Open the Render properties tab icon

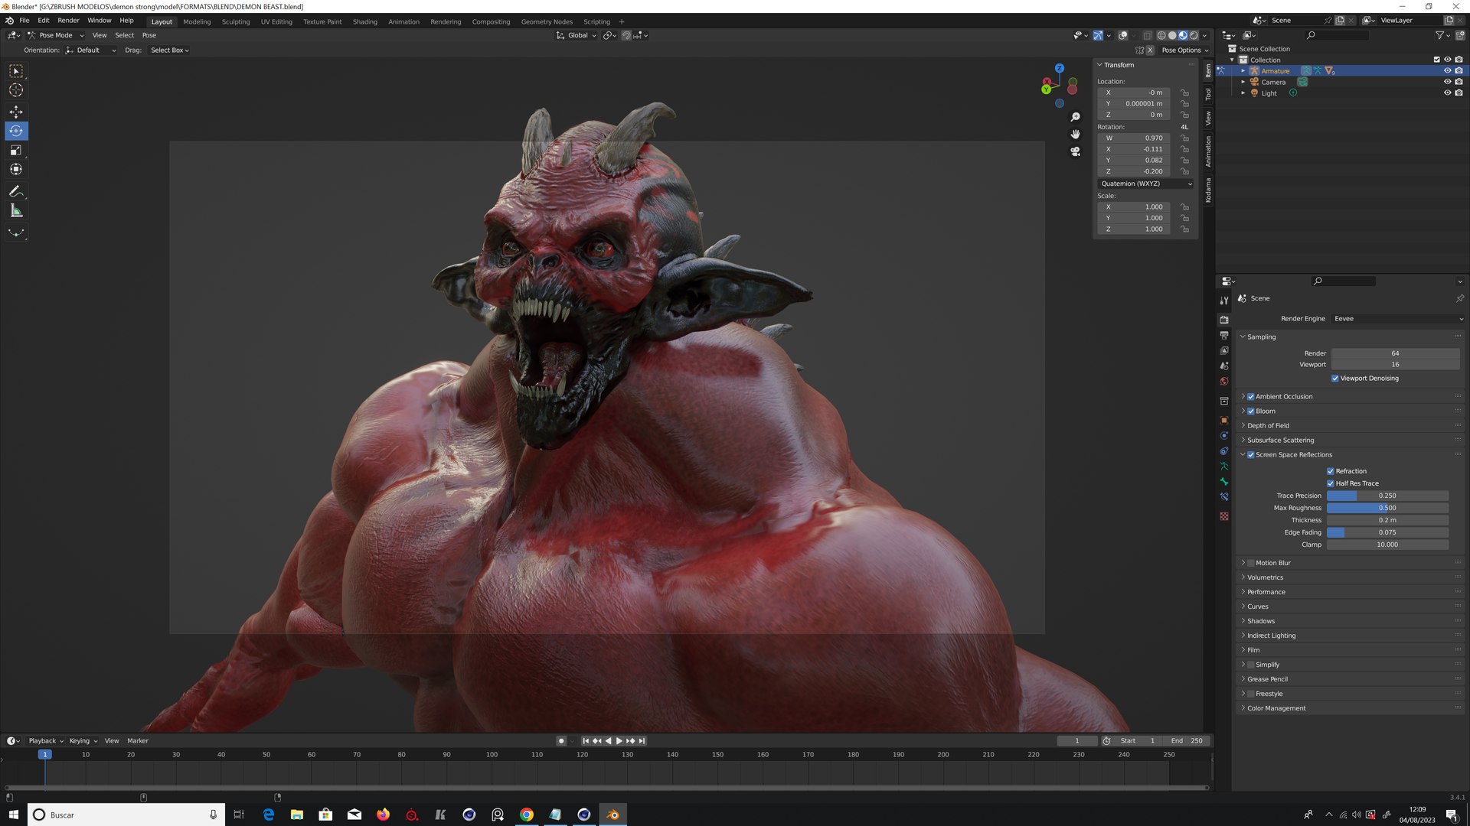pos(1224,320)
